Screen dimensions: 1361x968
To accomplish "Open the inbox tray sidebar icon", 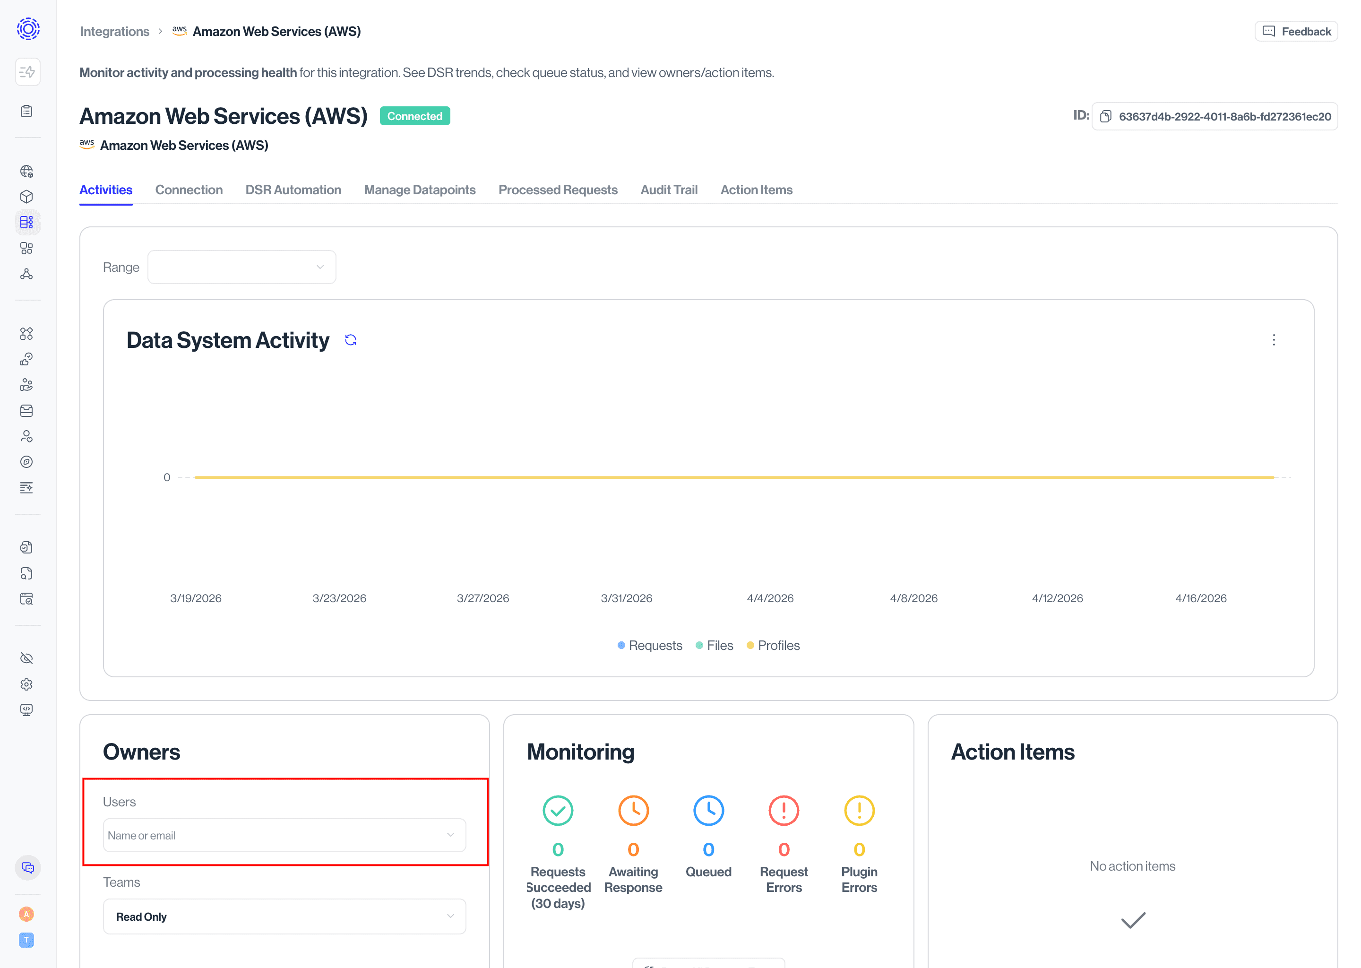I will (27, 411).
